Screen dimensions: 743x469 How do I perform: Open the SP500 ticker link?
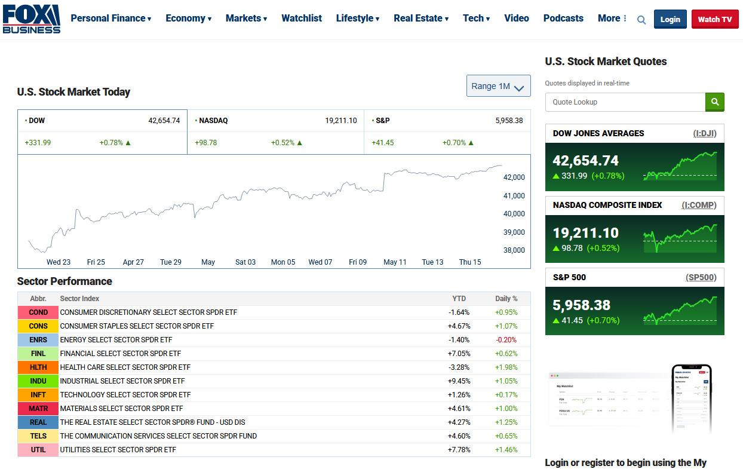[701, 277]
